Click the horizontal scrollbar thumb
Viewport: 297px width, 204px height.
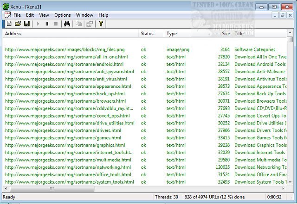pyautogui.click(x=52, y=189)
